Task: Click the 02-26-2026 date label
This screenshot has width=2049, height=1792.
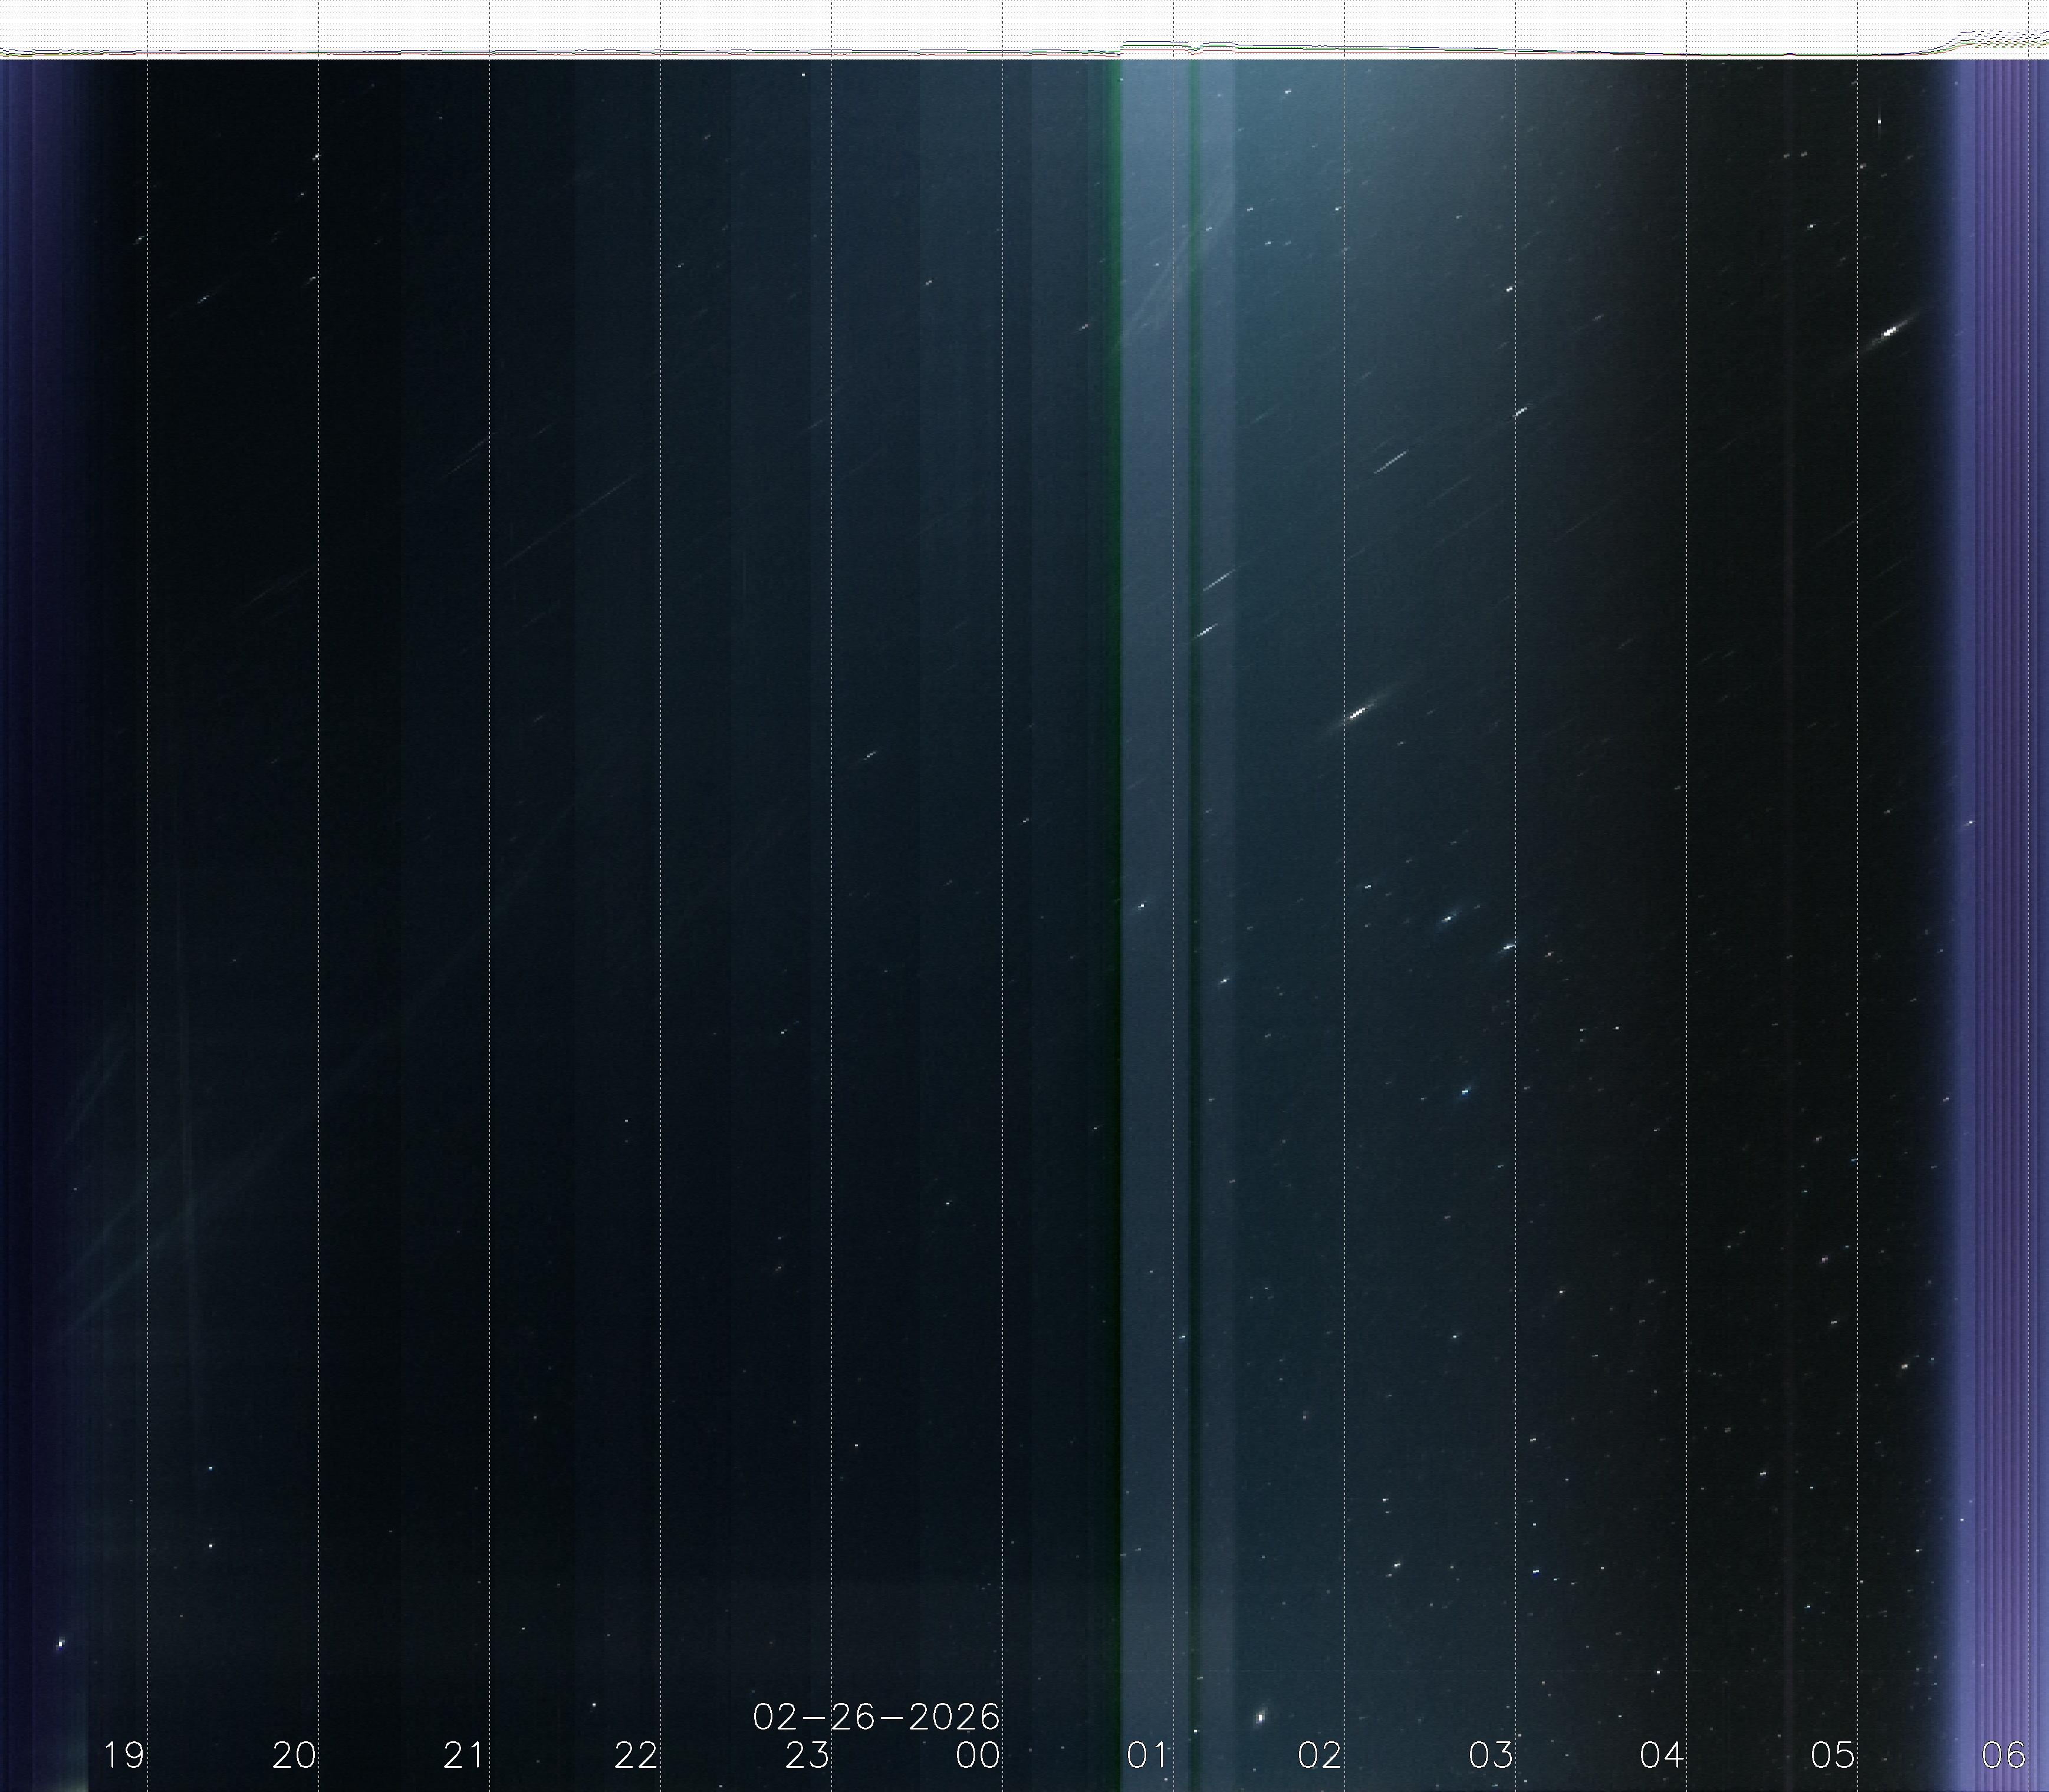Action: point(876,1717)
